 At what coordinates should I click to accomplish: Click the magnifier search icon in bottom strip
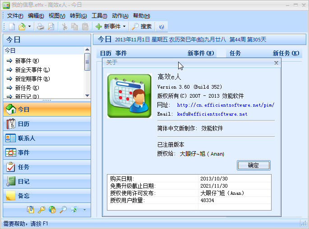click(63, 210)
